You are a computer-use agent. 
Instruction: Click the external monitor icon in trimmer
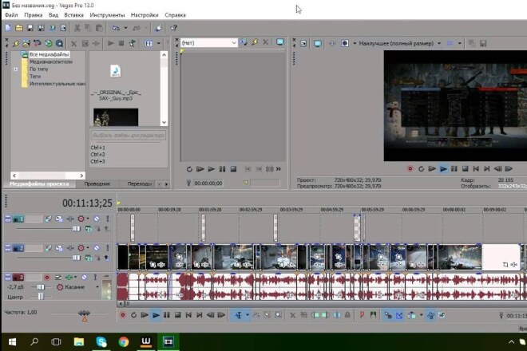coord(280,42)
